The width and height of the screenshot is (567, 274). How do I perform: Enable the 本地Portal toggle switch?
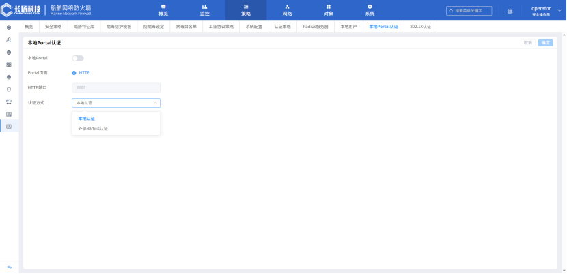pos(77,58)
